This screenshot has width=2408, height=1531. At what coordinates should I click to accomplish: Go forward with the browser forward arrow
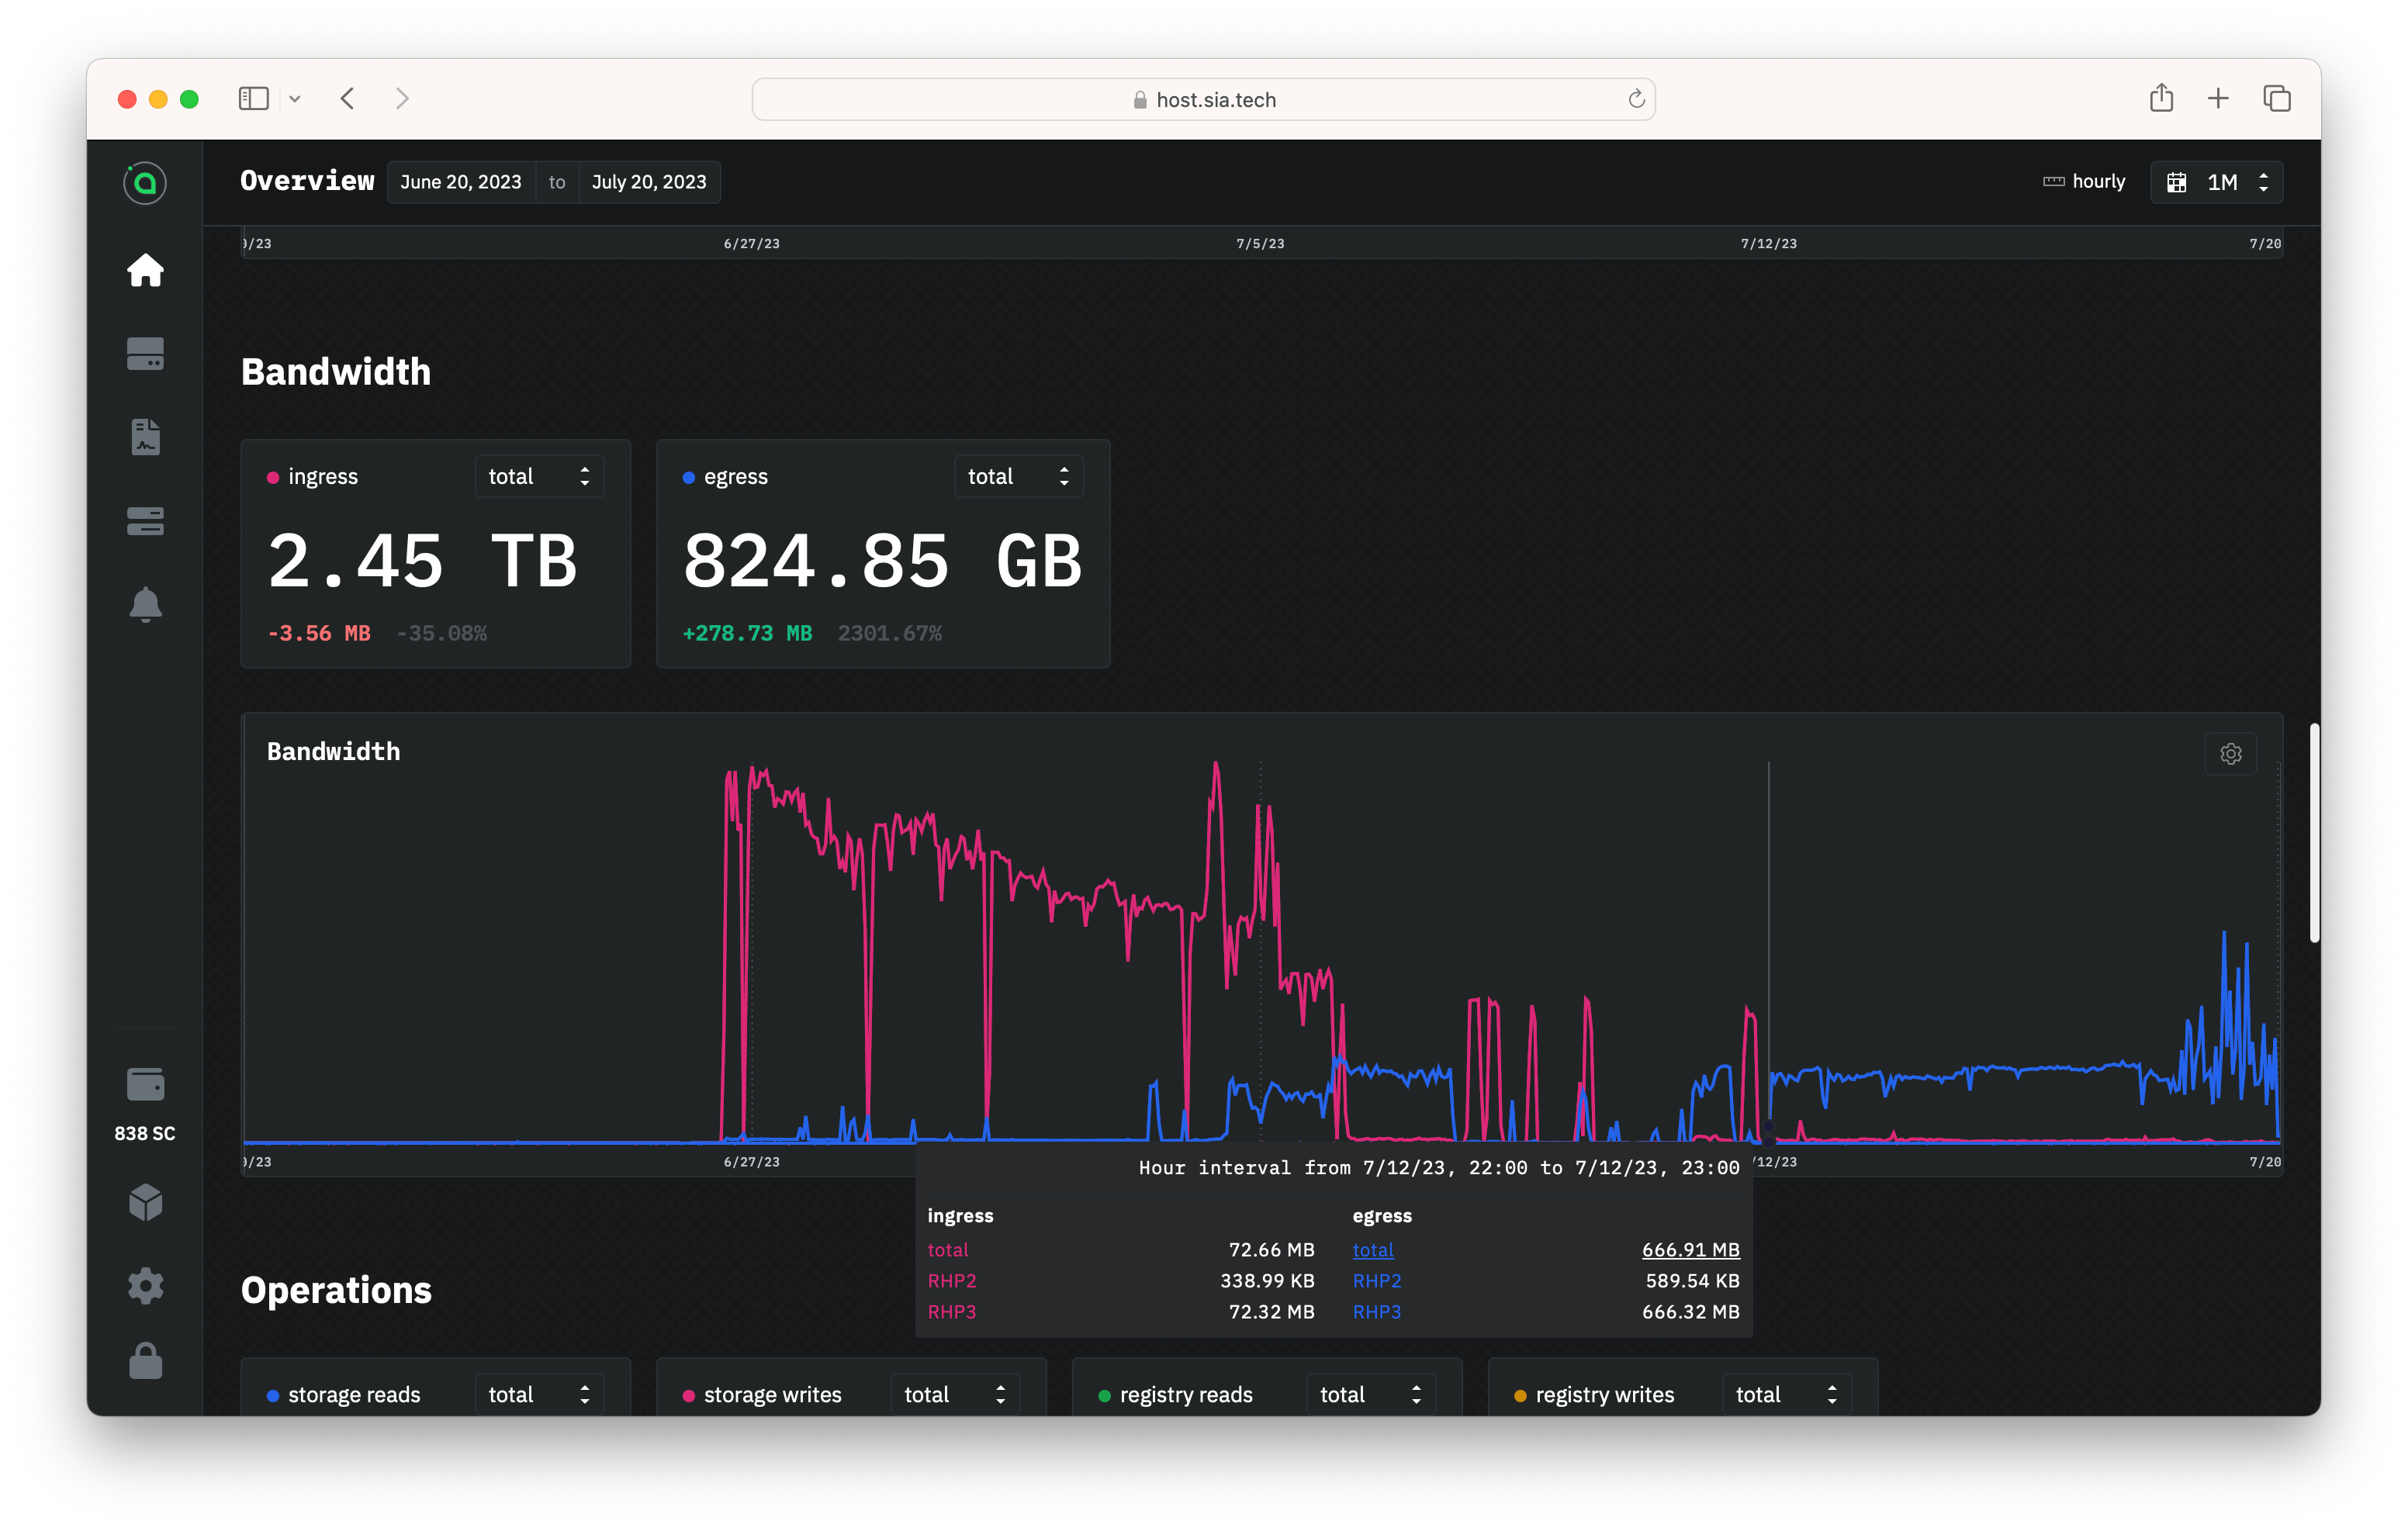pyautogui.click(x=402, y=98)
